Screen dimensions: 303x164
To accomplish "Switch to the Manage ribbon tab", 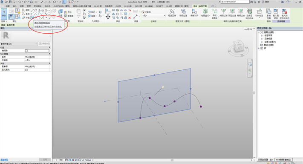I will tap(29, 6).
